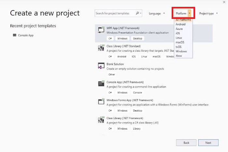Viewport: 228px width, 152px height.
Task: Choose All Platforms in the dropdown list
Action: click(x=183, y=20)
